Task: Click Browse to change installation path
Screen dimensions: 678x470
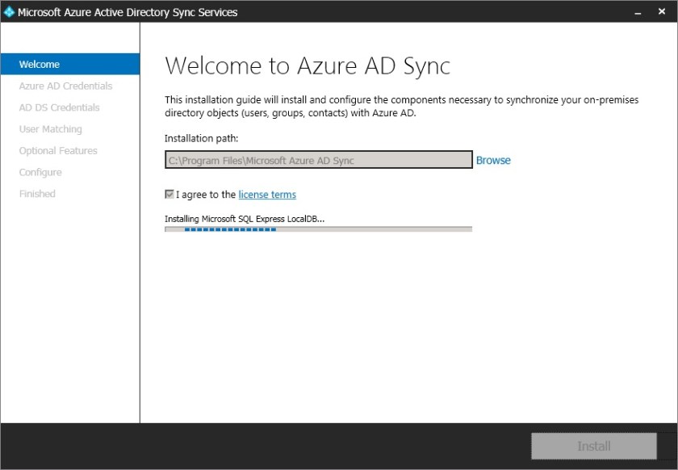Action: coord(493,160)
